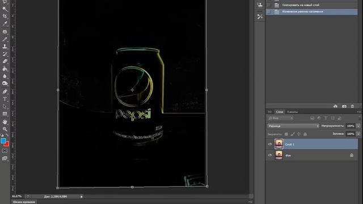Toggle layer filtering on or off
The height and width of the screenshot is (204, 363).
360,118
